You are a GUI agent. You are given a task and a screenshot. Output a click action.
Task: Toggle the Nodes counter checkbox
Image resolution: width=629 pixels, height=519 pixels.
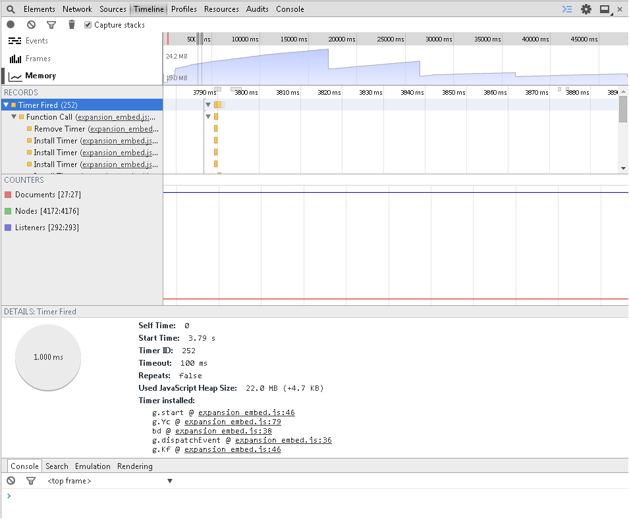click(x=8, y=211)
